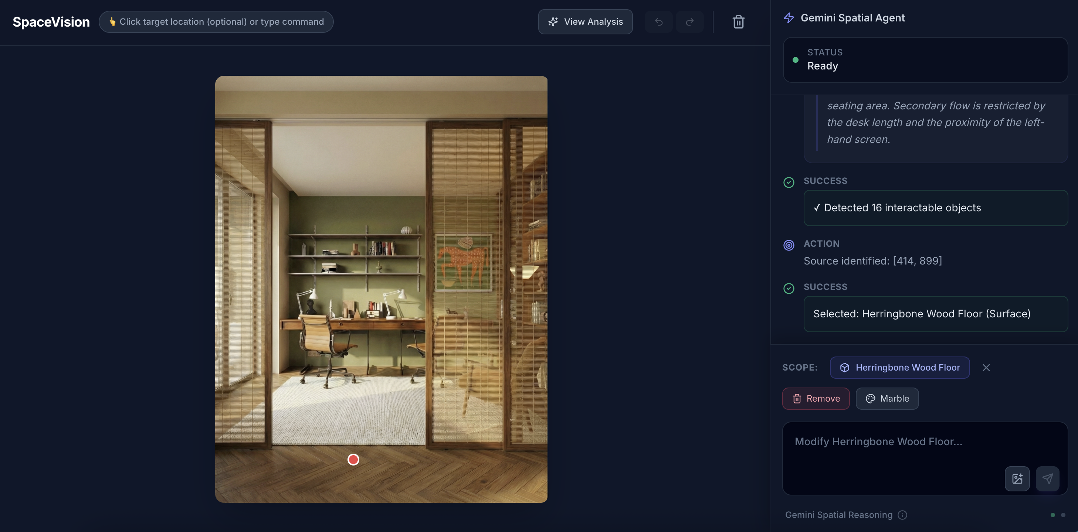Click the top command bar input
This screenshot has height=532, width=1078.
coord(216,22)
